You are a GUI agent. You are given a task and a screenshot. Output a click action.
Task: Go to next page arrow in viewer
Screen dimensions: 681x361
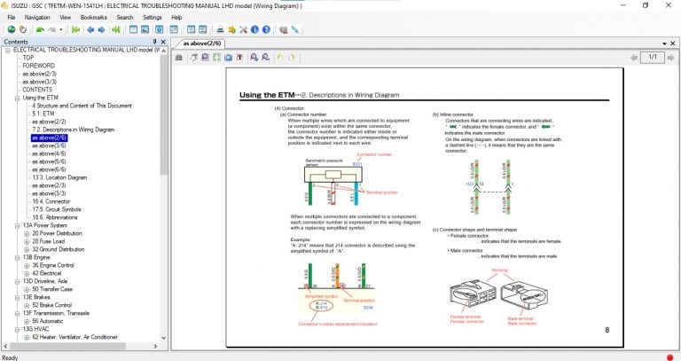pyautogui.click(x=670, y=57)
